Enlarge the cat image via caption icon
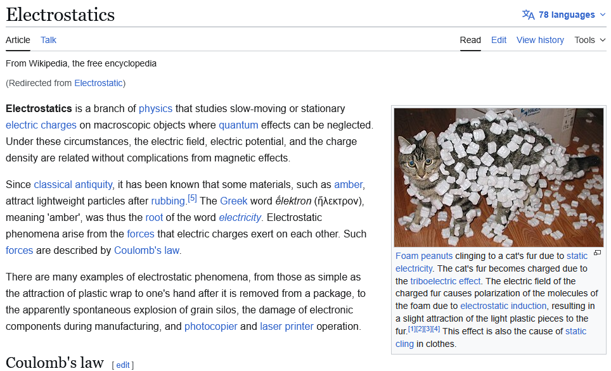Image resolution: width=611 pixels, height=371 pixels. pyautogui.click(x=597, y=253)
